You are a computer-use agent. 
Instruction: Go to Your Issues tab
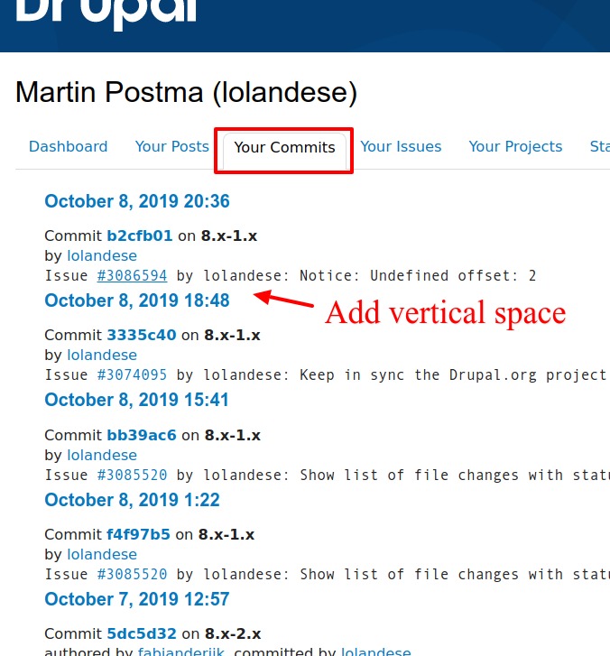(401, 147)
